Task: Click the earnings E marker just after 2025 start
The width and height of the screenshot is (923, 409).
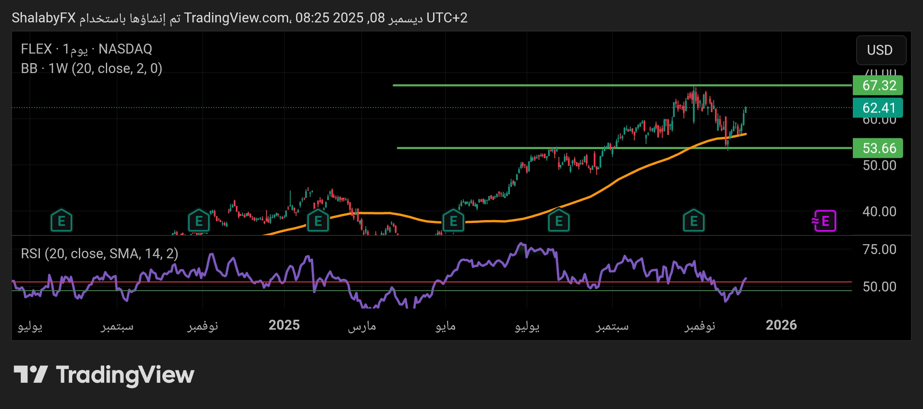Action: pos(318,221)
